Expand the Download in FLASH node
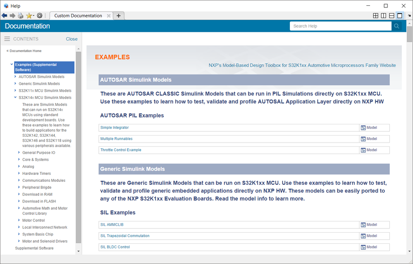 click(19, 201)
